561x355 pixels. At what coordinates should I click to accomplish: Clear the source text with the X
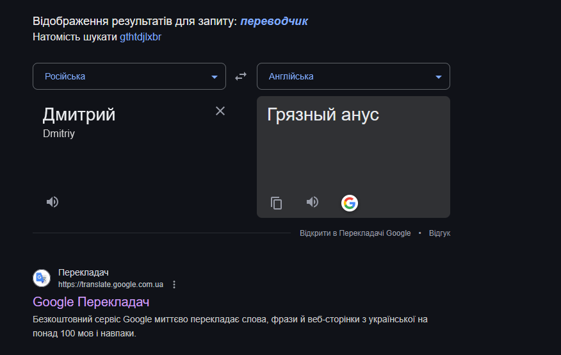click(x=220, y=111)
